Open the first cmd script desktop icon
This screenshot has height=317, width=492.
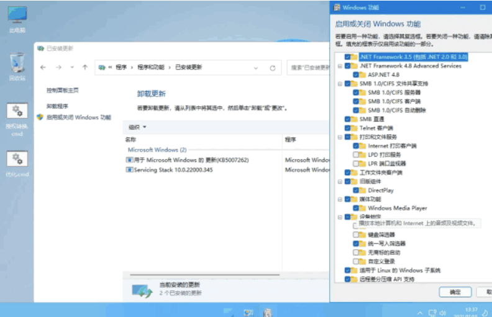(x=17, y=120)
